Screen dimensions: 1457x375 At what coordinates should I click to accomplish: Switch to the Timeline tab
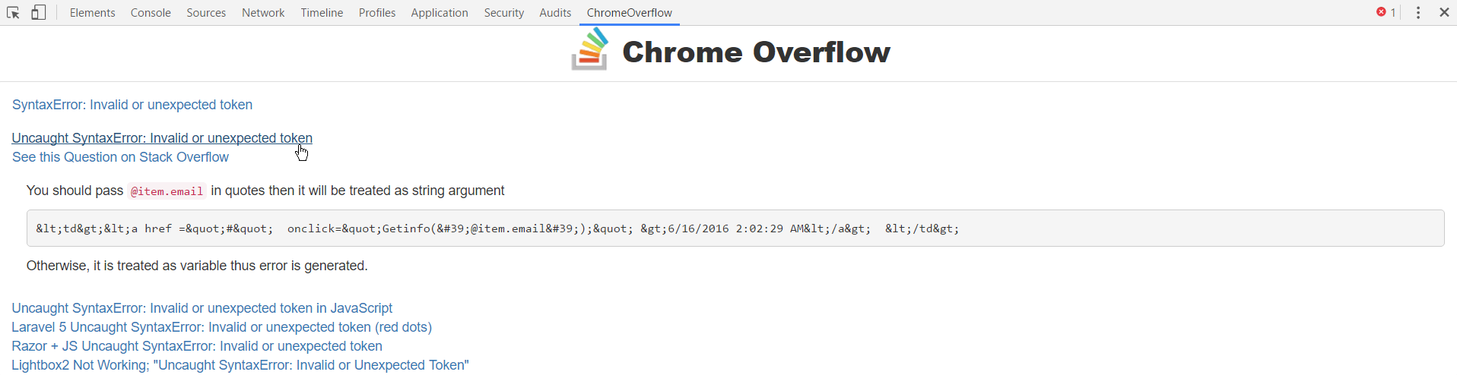pos(322,13)
